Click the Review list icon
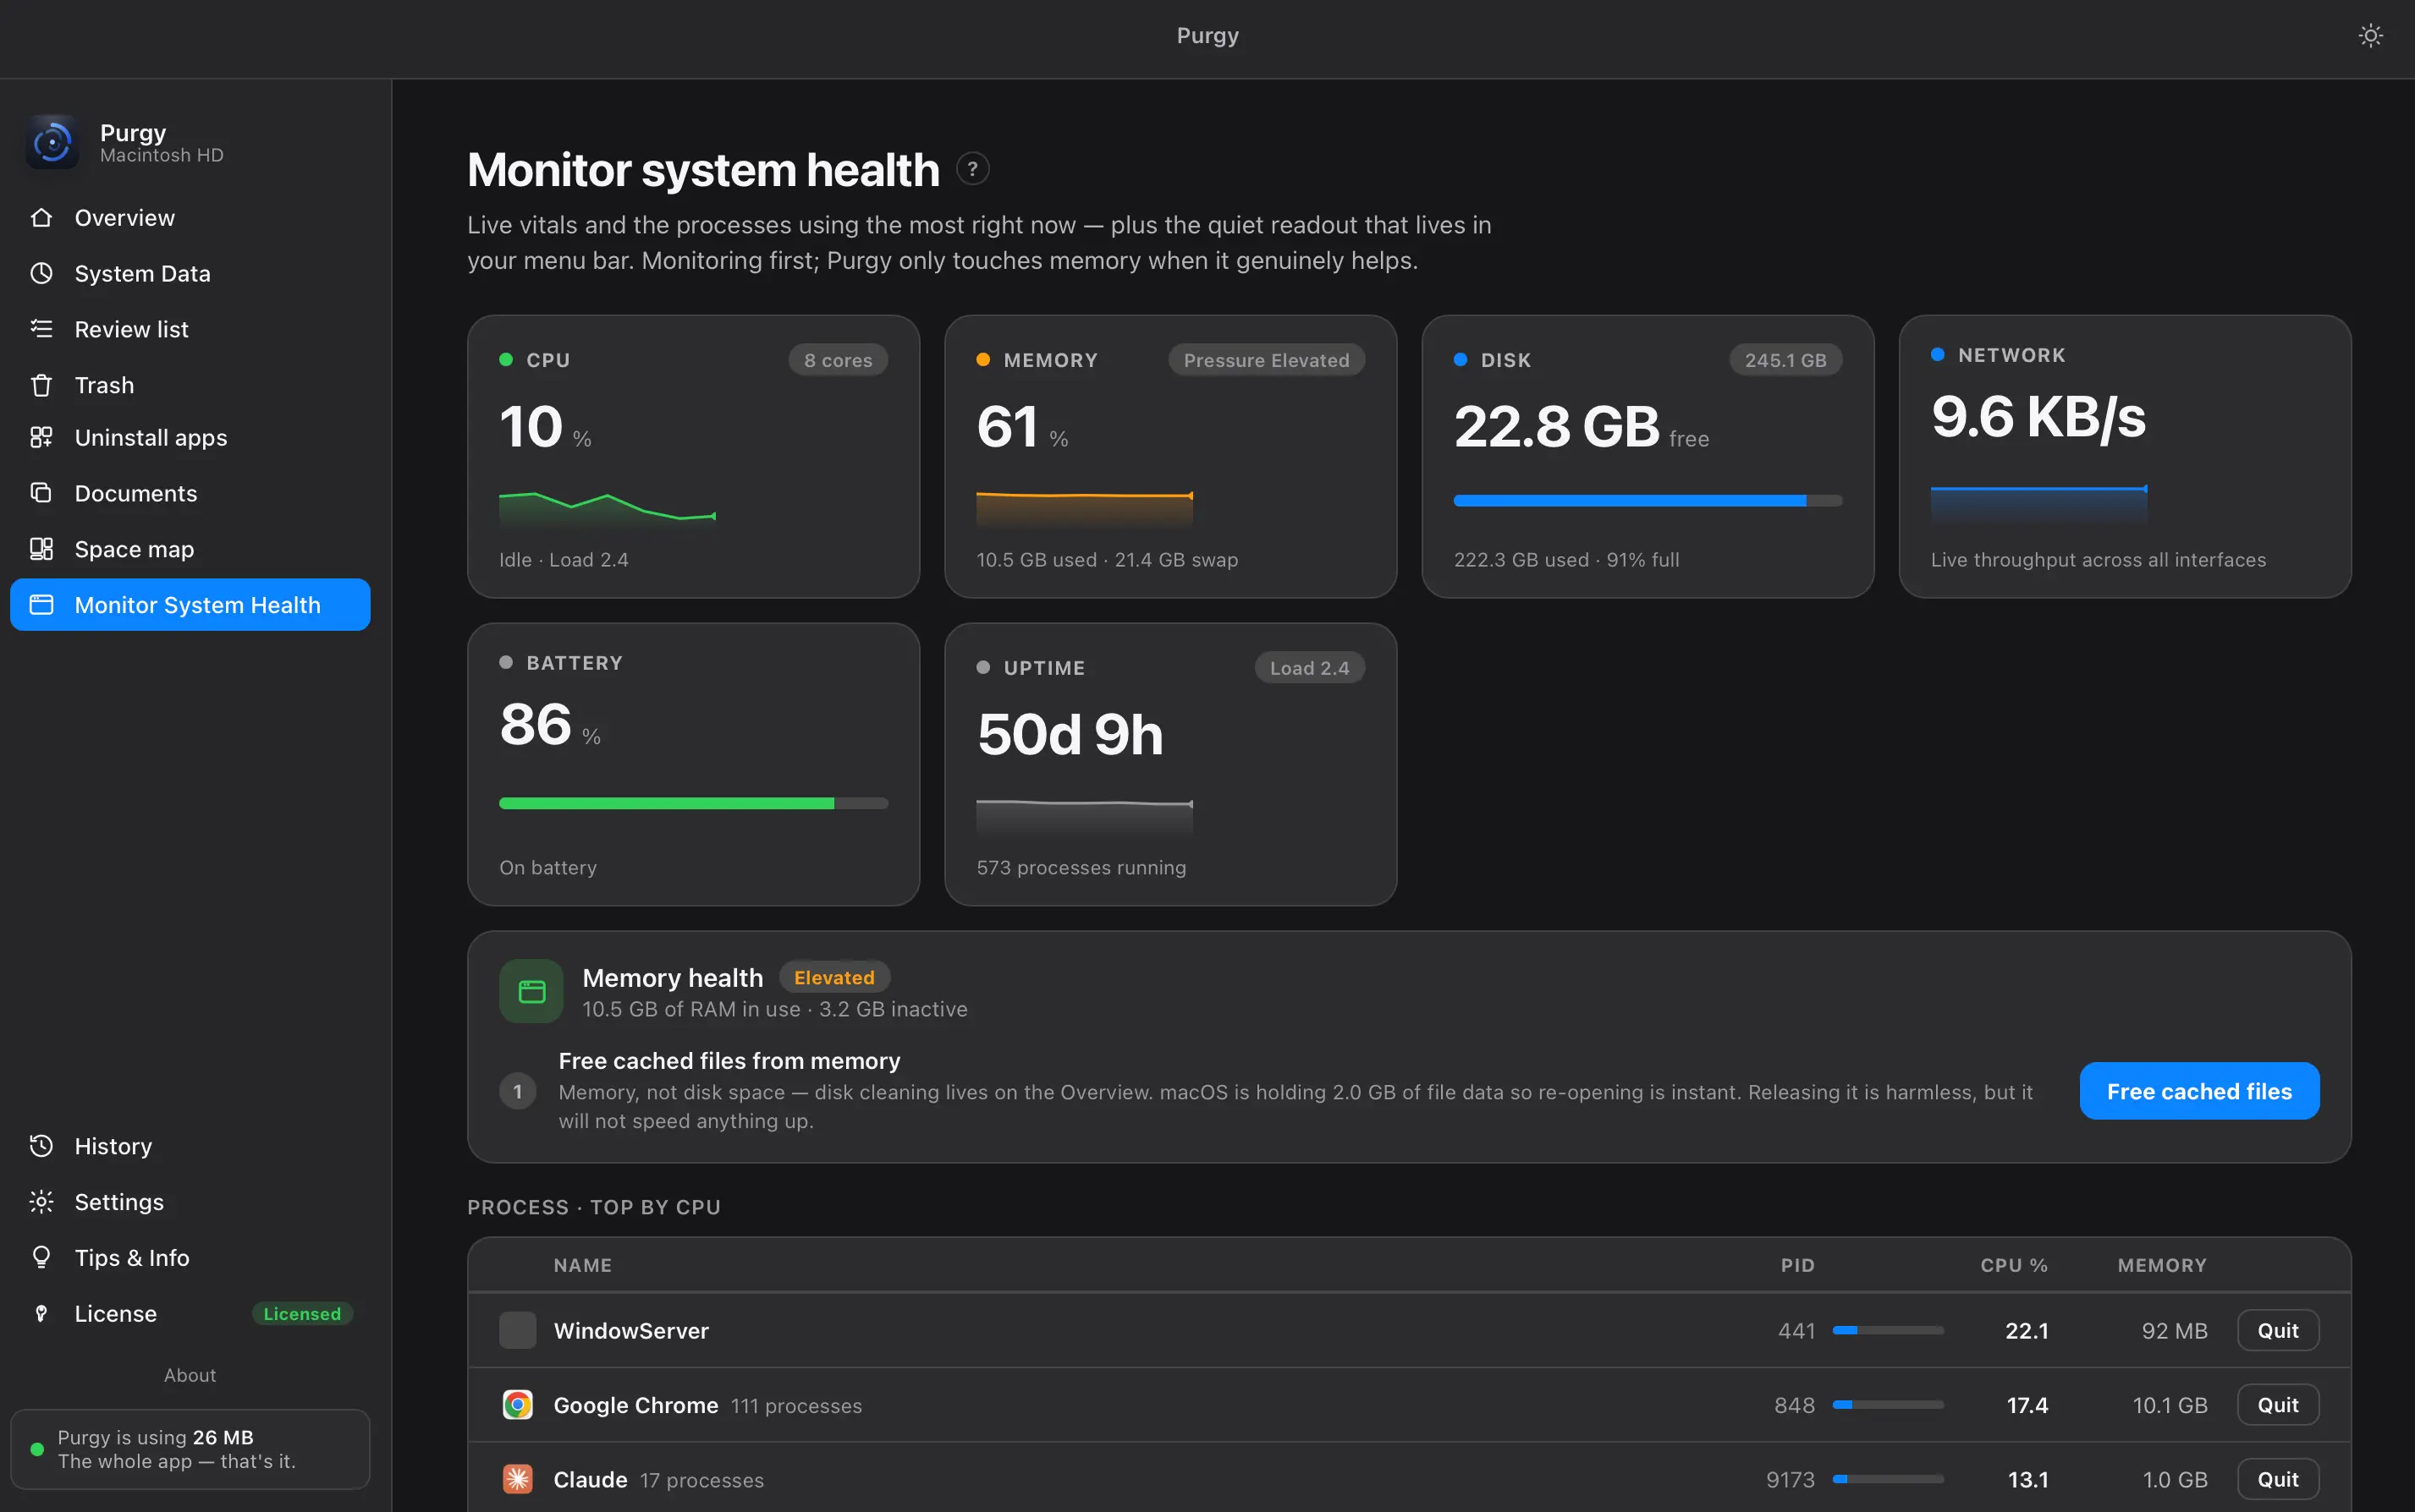This screenshot has height=1512, width=2415. point(41,328)
